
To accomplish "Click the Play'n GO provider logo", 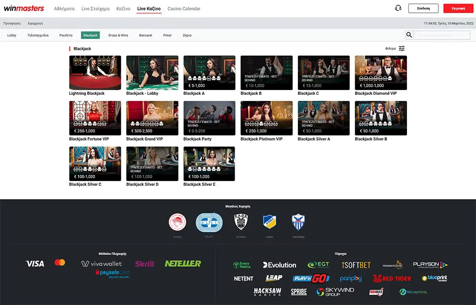I will [x=311, y=278].
